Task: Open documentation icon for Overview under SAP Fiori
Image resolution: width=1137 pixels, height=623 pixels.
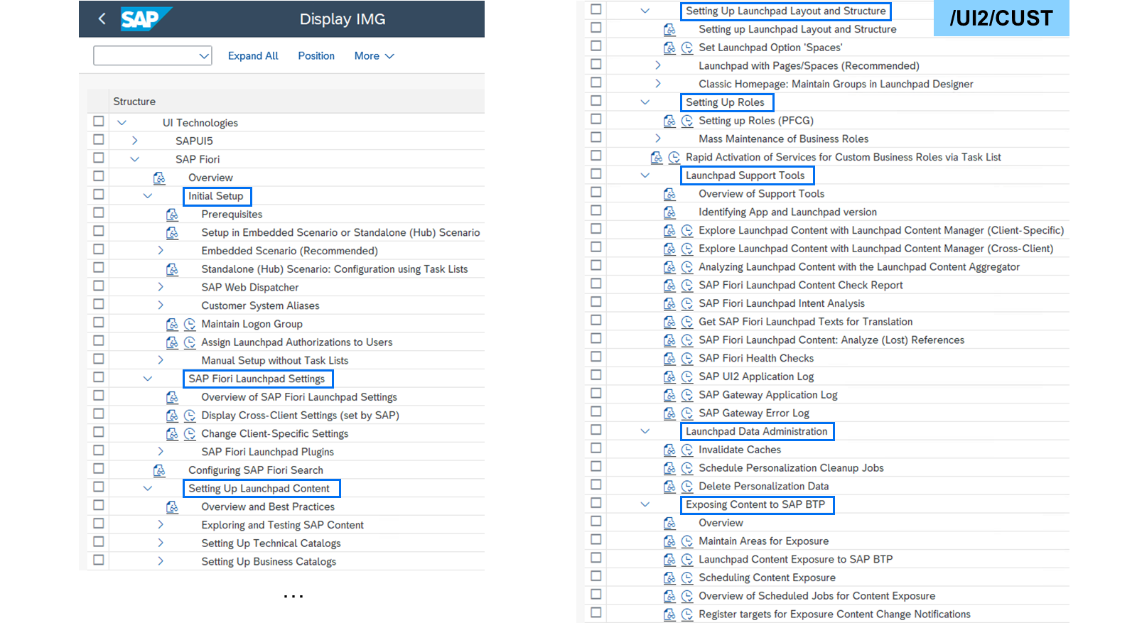Action: coord(159,178)
